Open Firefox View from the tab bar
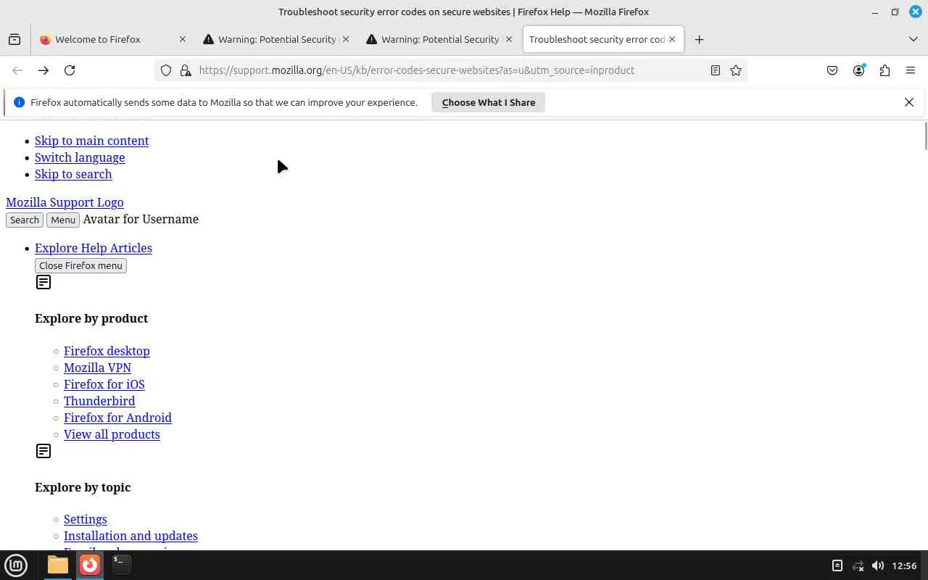Image resolution: width=928 pixels, height=580 pixels. point(14,39)
